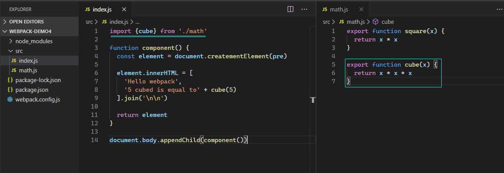
Task: Expand the OPEN EDITORS section
Action: coord(4,22)
